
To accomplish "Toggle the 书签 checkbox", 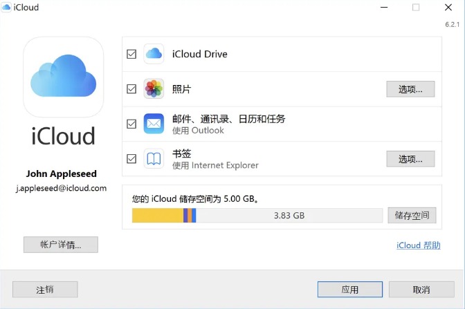I will [131, 159].
